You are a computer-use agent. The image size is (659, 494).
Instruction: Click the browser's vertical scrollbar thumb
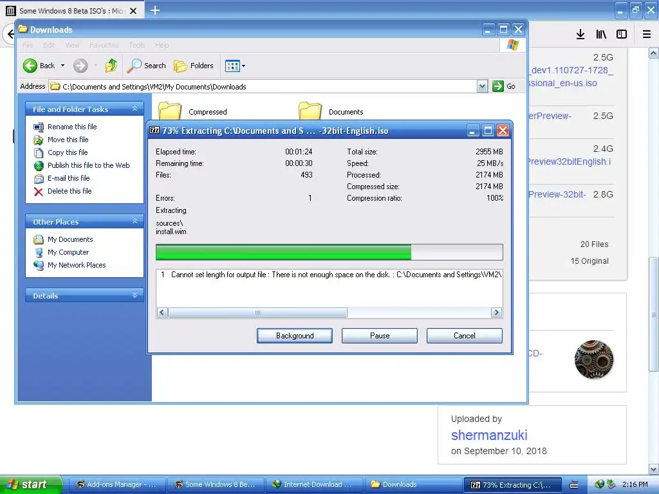tap(654, 314)
